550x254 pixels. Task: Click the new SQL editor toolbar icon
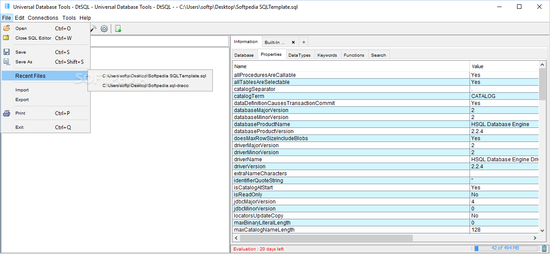[118, 29]
